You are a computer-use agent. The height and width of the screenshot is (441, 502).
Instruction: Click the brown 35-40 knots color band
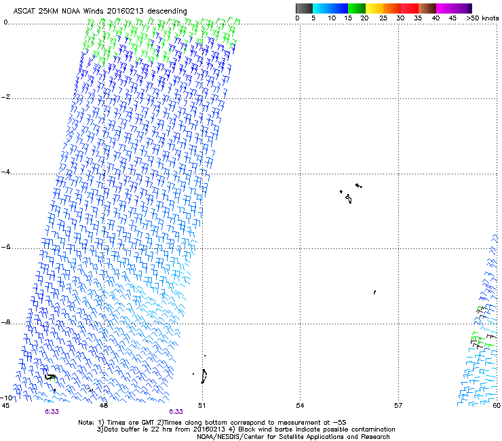click(x=427, y=8)
